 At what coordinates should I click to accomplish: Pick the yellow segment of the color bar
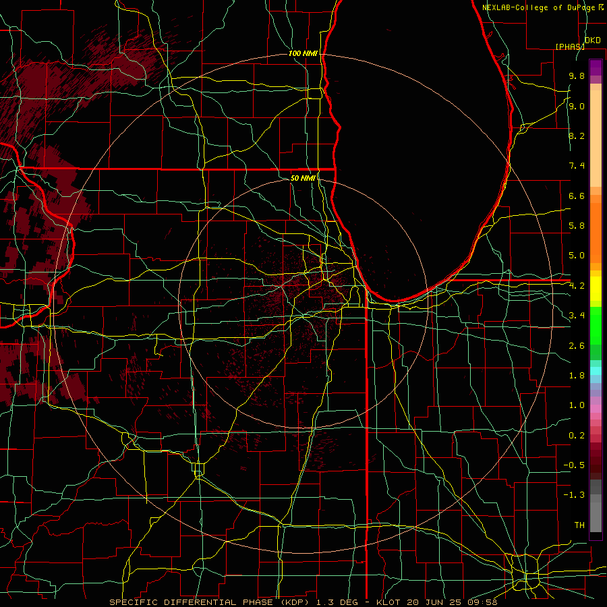tap(596, 289)
